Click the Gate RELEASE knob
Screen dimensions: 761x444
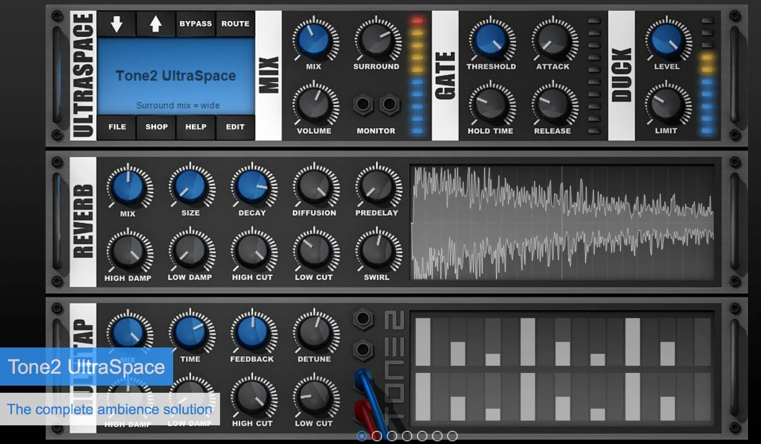[553, 104]
